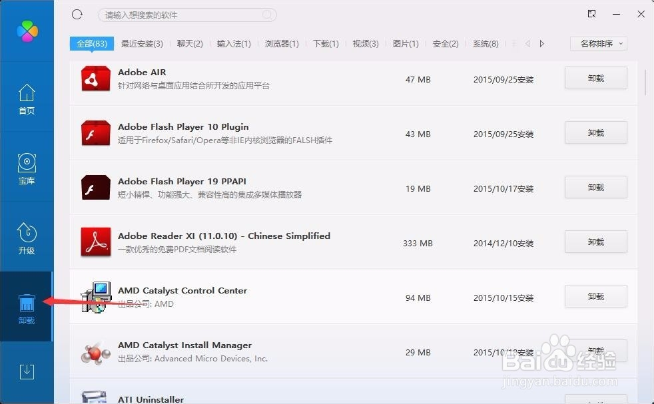Switch to the 最近安装(3) tab
Viewport: 654px width, 404px height.
[x=142, y=44]
